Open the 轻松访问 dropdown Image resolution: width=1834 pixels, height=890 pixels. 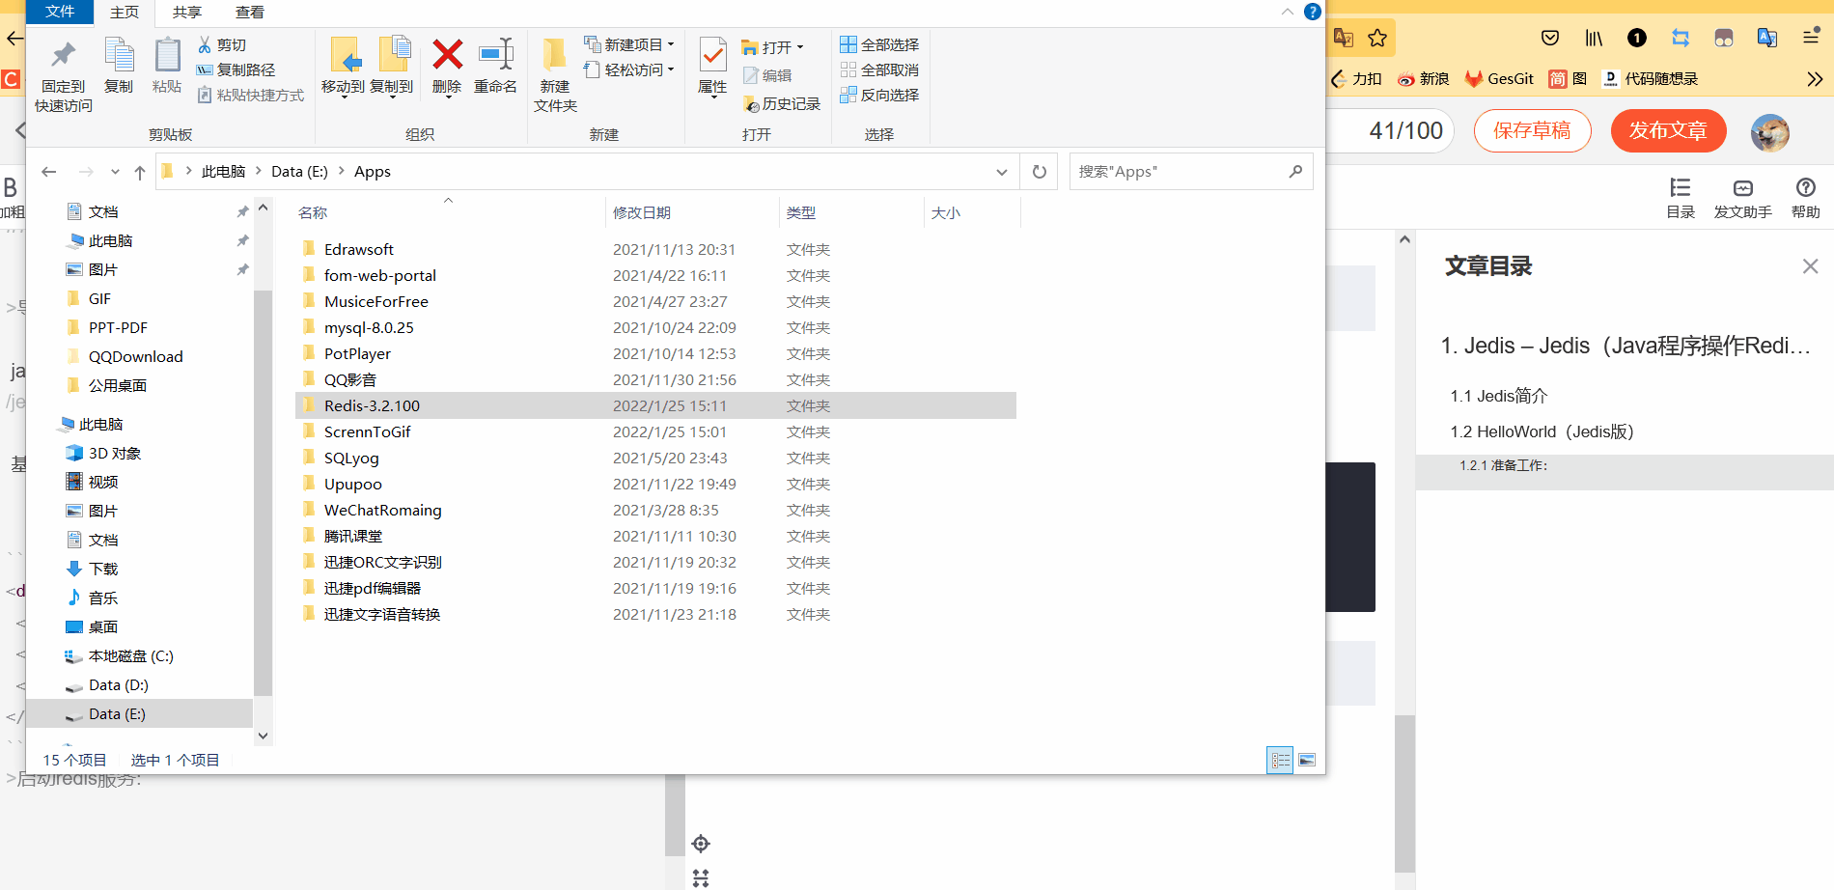click(629, 70)
